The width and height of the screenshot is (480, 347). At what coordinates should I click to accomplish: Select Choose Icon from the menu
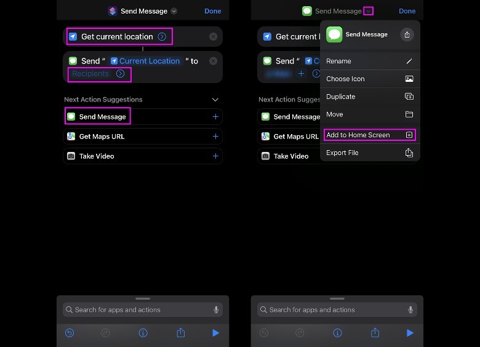pyautogui.click(x=370, y=79)
